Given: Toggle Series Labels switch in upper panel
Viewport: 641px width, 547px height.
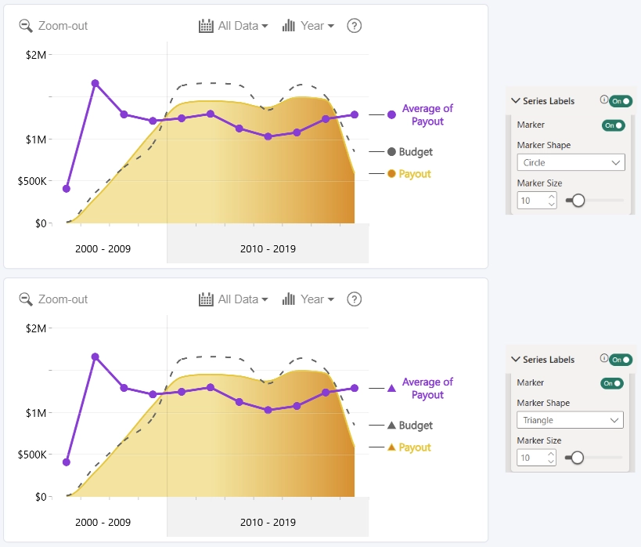Looking at the screenshot, I should coord(621,101).
